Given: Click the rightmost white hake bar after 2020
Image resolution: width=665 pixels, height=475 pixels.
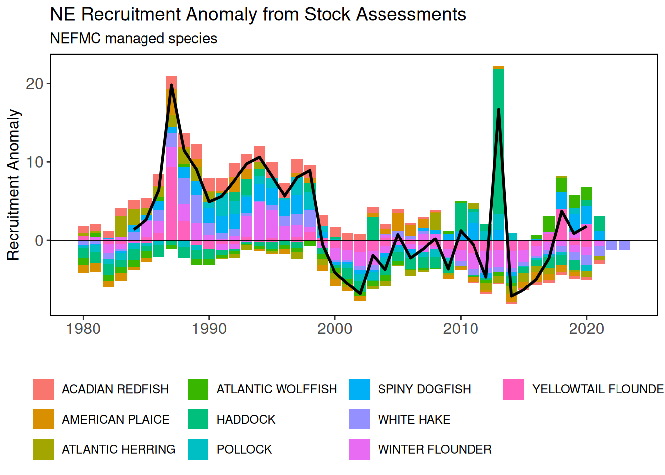Looking at the screenshot, I should (624, 245).
